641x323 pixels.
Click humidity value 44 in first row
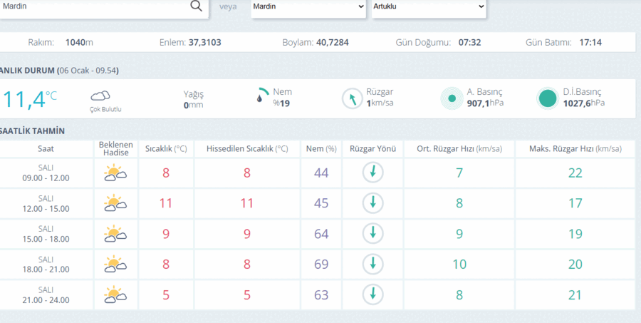321,173
